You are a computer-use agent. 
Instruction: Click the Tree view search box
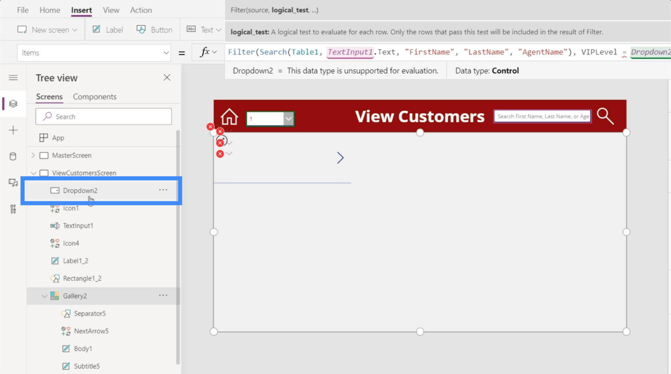pyautogui.click(x=103, y=116)
